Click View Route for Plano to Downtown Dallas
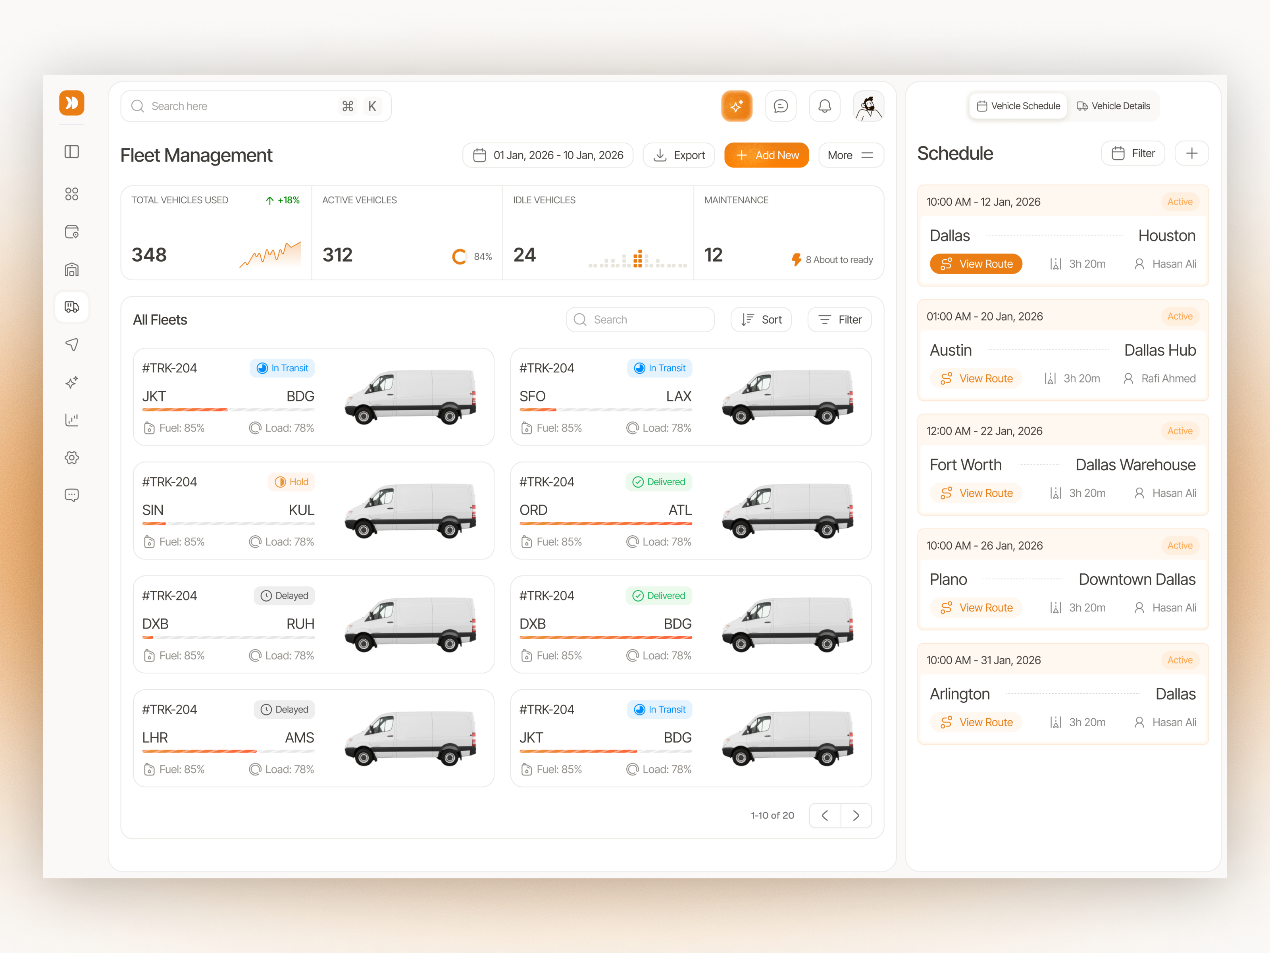The width and height of the screenshot is (1270, 953). [x=976, y=608]
